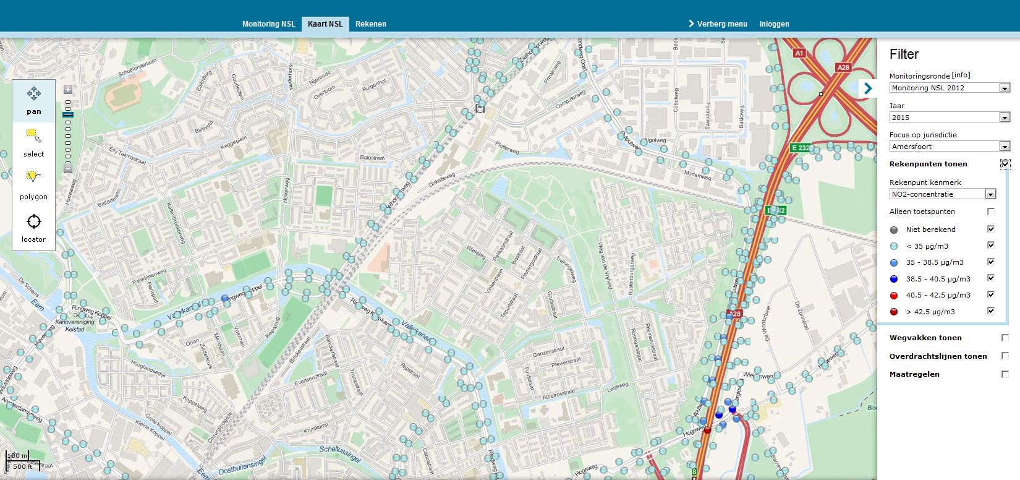This screenshot has width=1020, height=480.
Task: Click the green E 232 route shield
Action: coord(801,148)
